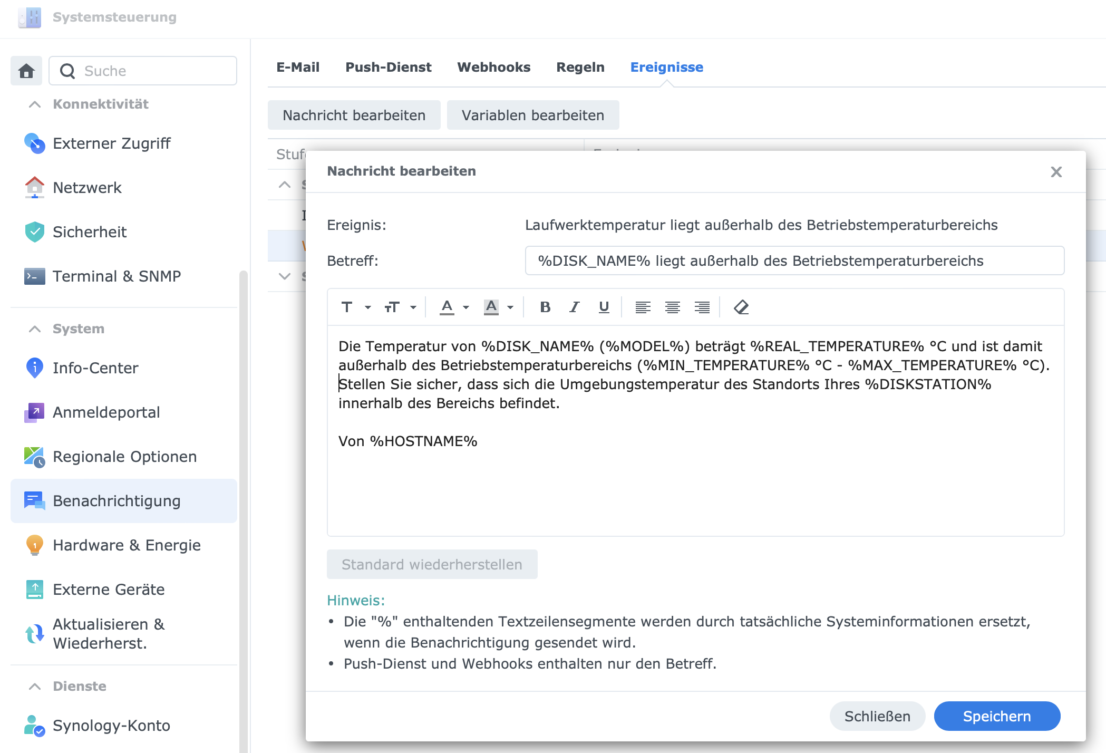Collapse the Konnektivität section

point(35,104)
